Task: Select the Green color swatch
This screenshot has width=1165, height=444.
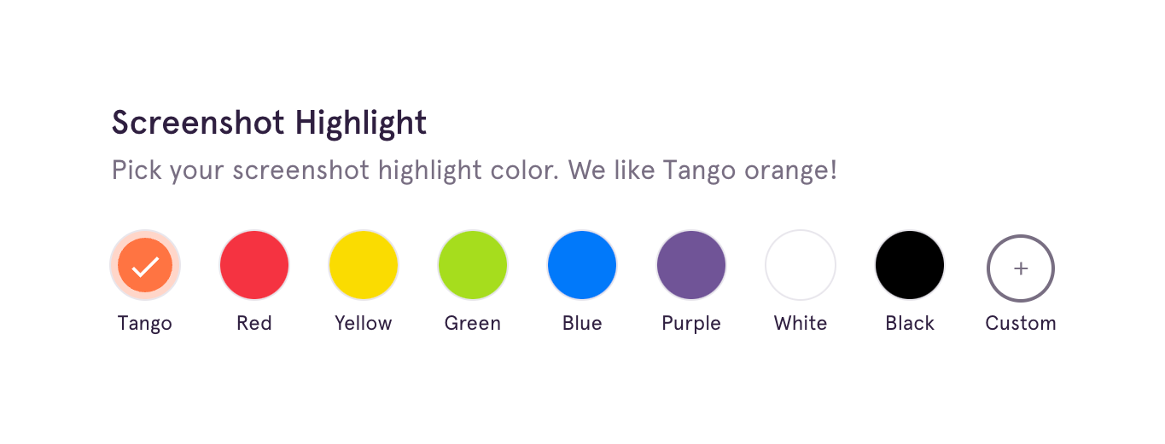Action: point(473,265)
